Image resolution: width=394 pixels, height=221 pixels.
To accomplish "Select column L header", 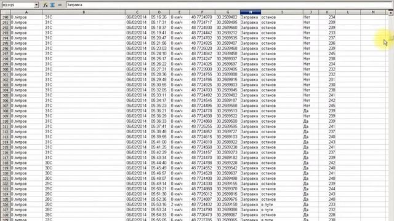I will pyautogui.click(x=348, y=12).
